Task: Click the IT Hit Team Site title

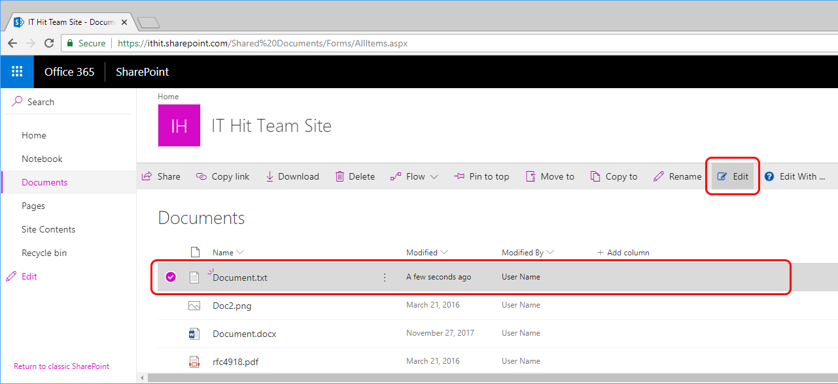Action: [271, 125]
